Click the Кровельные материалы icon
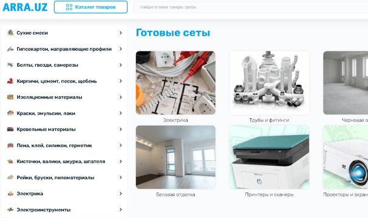The width and height of the screenshot is (368, 218). pyautogui.click(x=10, y=129)
